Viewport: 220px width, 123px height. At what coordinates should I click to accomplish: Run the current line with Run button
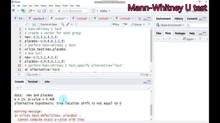(115, 24)
